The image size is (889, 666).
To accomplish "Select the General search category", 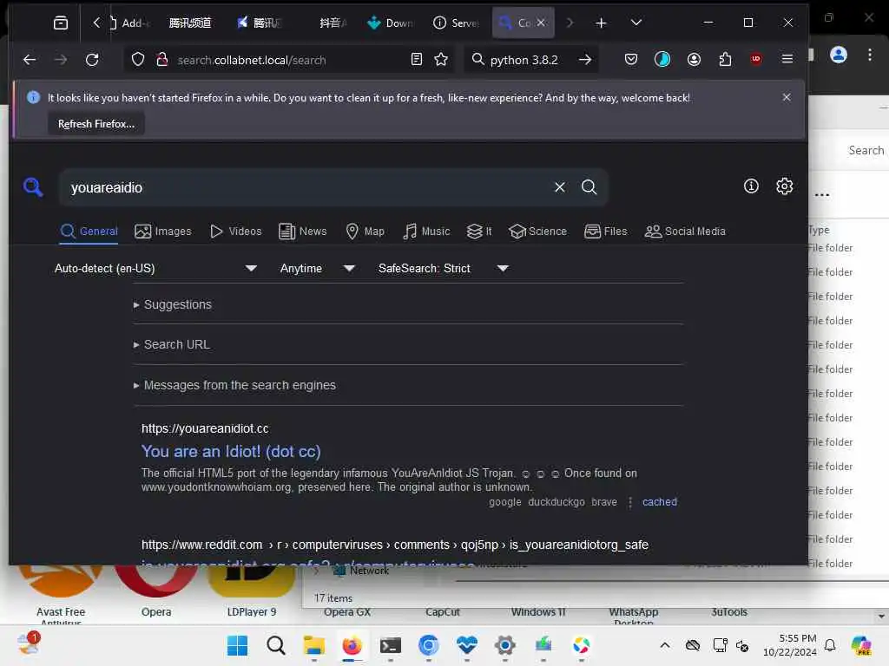I will click(89, 231).
